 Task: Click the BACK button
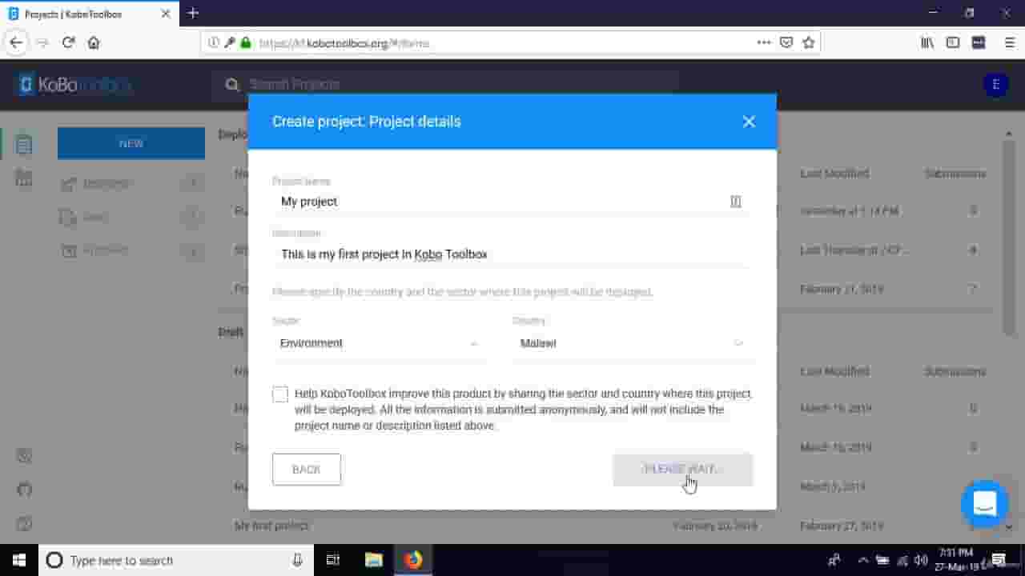tap(307, 470)
